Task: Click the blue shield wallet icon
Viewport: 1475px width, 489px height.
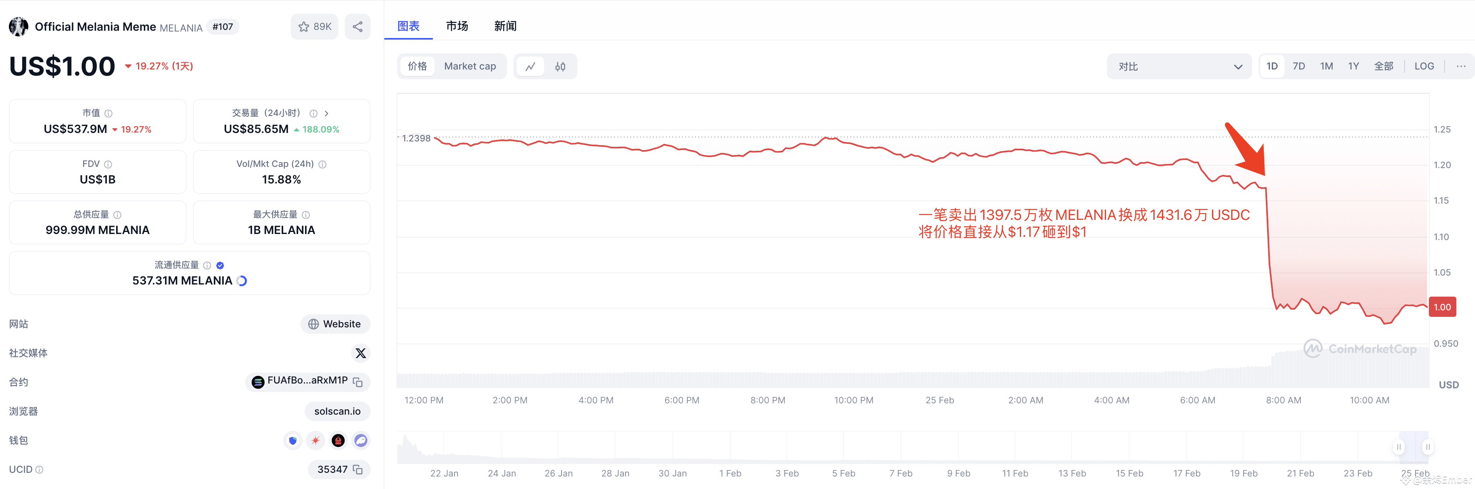Action: pos(292,441)
